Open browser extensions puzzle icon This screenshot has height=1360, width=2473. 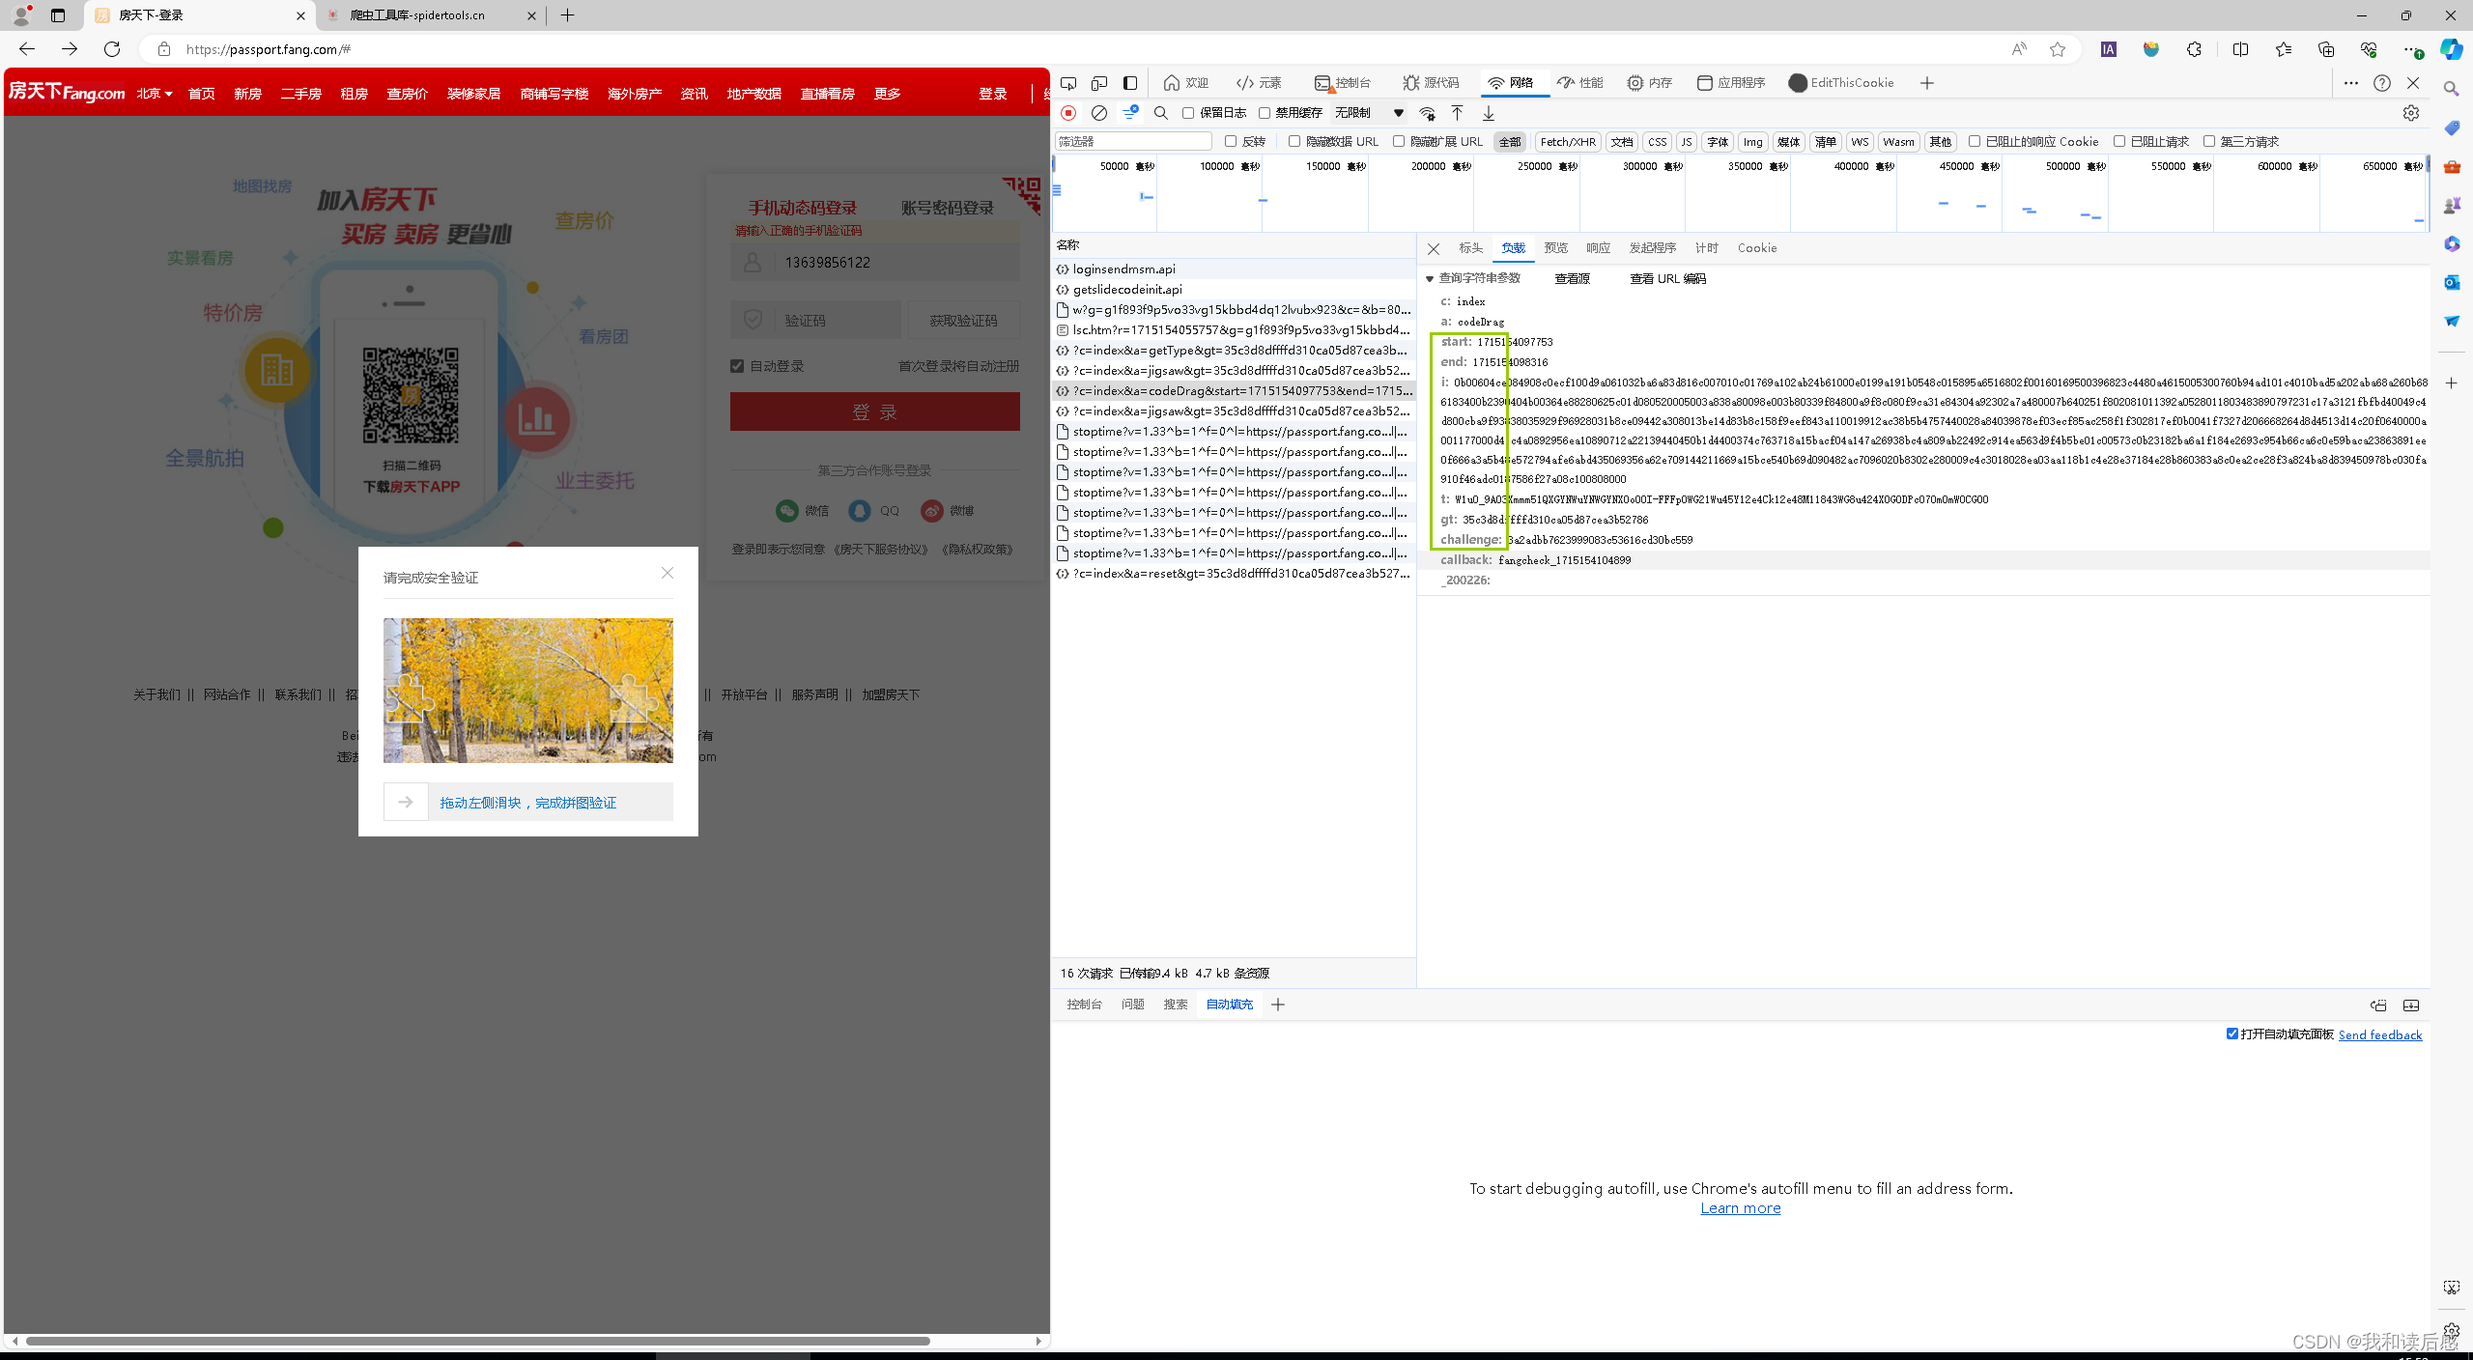(2194, 49)
